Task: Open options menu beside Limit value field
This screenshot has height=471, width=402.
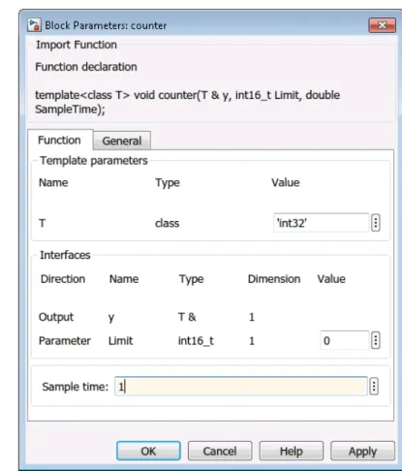Action: coord(375,340)
